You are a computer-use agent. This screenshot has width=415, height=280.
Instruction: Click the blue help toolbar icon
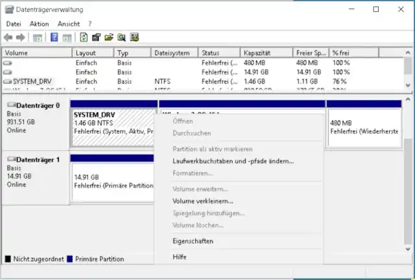[53, 37]
